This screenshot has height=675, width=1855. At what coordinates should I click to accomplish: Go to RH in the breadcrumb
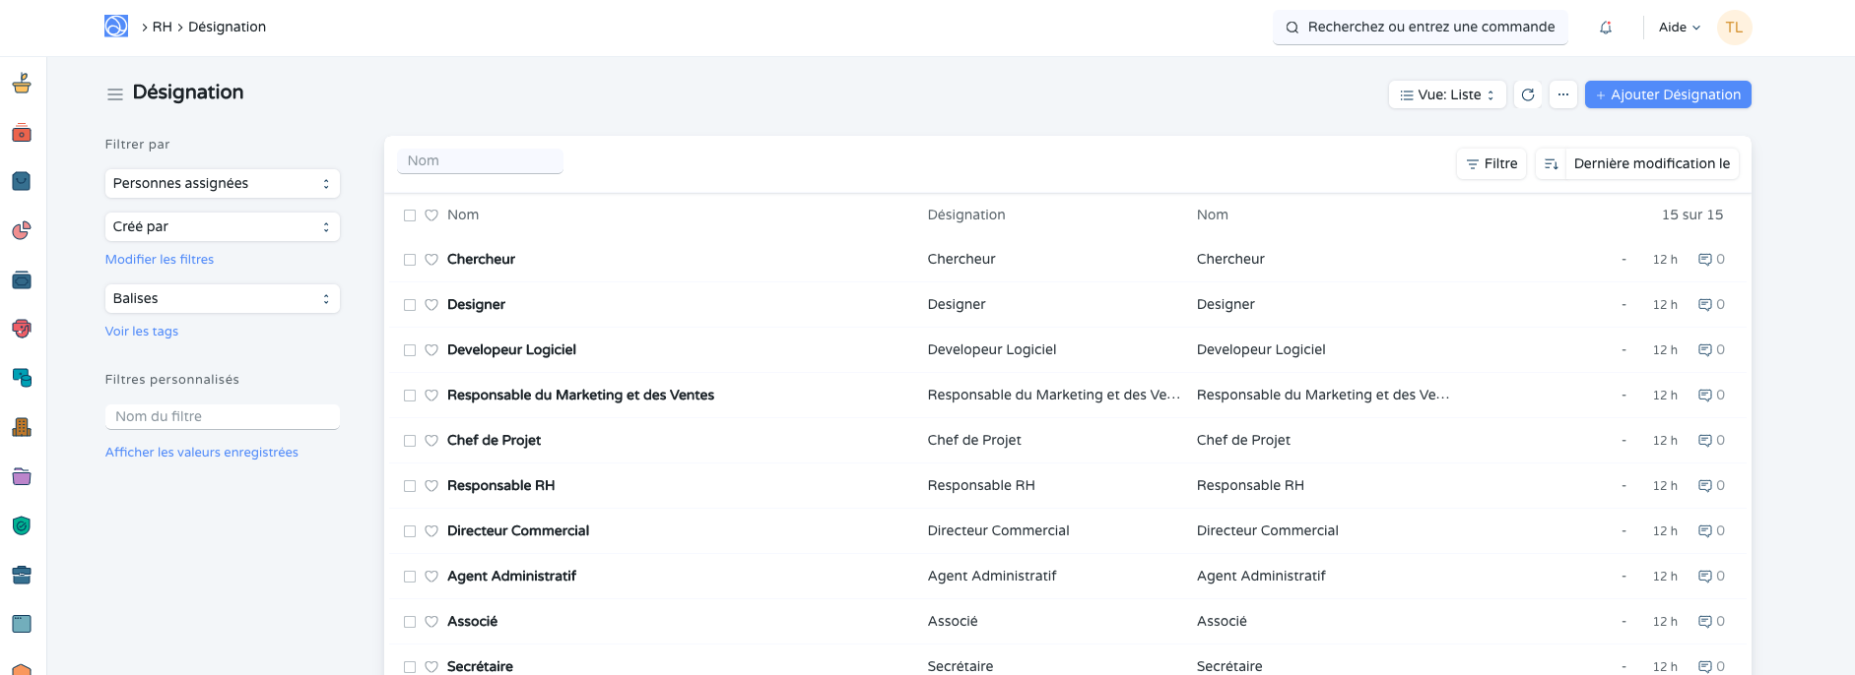pyautogui.click(x=162, y=27)
